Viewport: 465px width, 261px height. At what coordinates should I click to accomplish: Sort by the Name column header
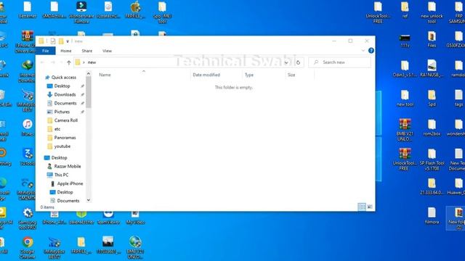[144, 75]
